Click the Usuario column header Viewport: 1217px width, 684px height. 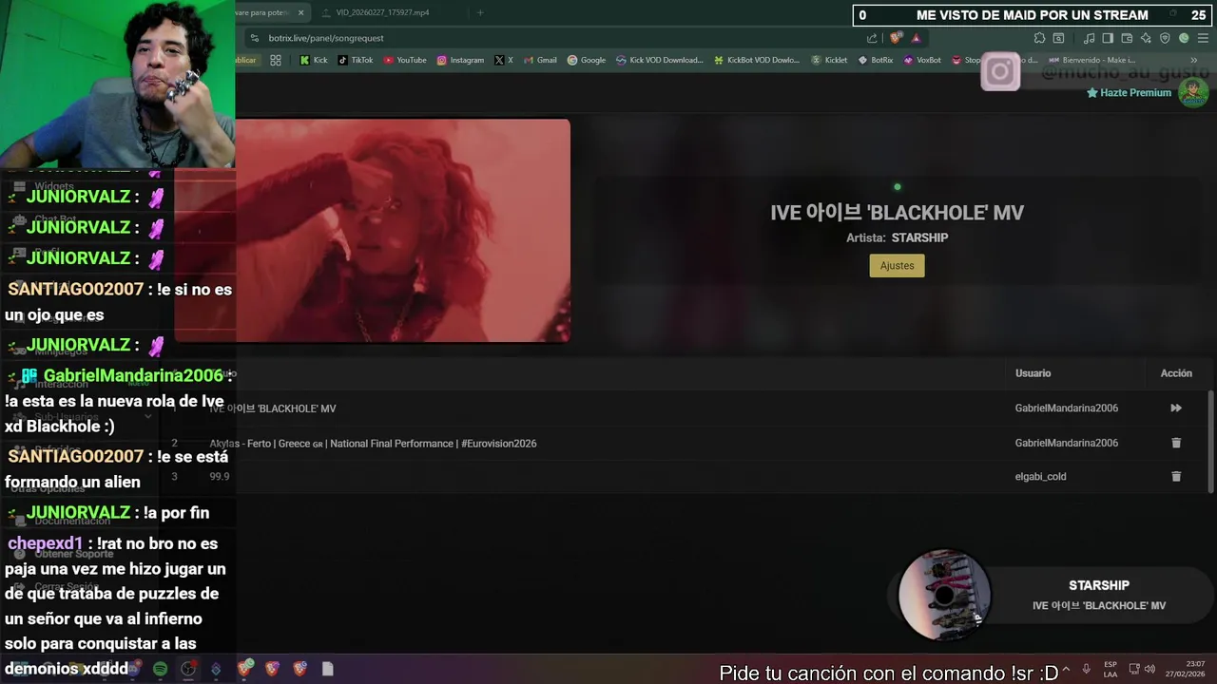click(x=1033, y=373)
